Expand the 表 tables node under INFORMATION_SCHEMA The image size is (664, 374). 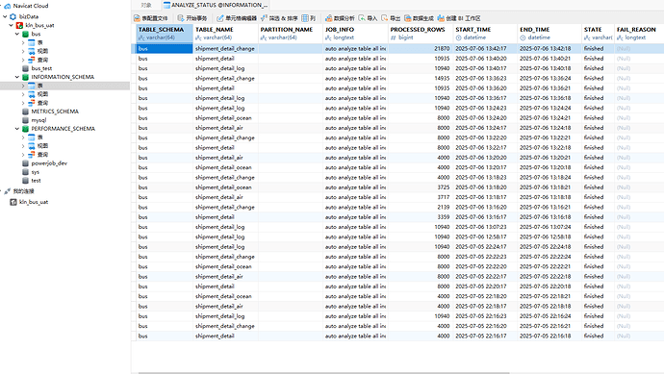point(23,86)
